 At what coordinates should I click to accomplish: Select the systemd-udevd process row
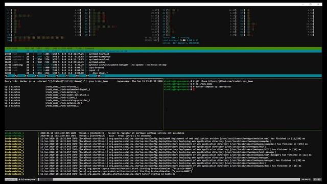[163, 62]
